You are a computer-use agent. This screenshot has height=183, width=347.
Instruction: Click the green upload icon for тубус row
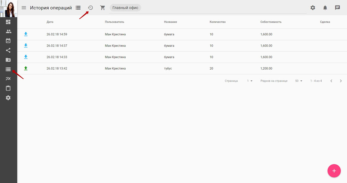pyautogui.click(x=26, y=68)
